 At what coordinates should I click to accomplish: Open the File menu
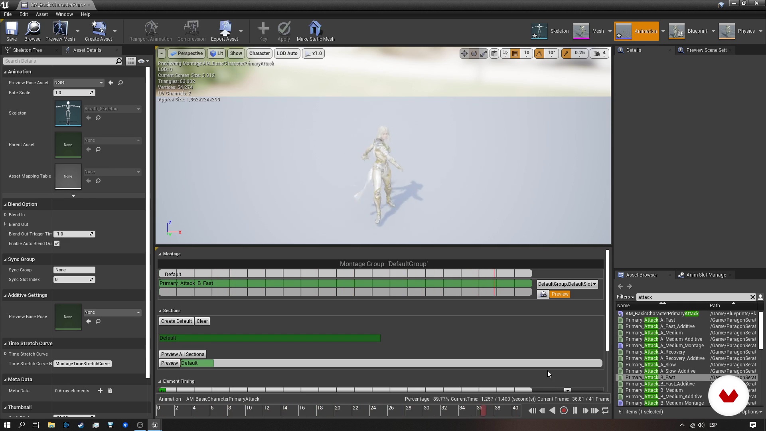tap(8, 14)
